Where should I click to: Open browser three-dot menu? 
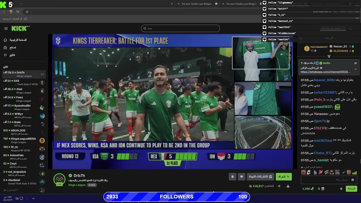click(x=4, y=12)
